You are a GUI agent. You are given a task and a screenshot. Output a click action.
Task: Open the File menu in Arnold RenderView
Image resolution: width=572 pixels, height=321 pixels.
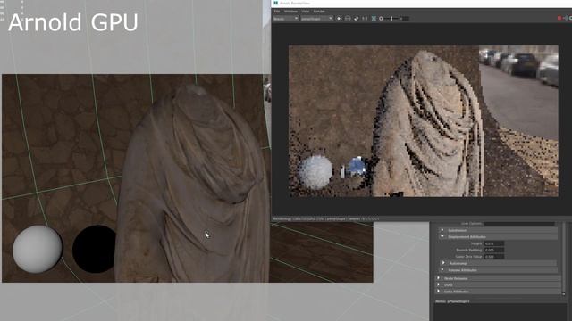[x=277, y=12]
